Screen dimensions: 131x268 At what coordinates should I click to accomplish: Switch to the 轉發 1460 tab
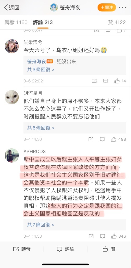pyautogui.click(x=16, y=23)
